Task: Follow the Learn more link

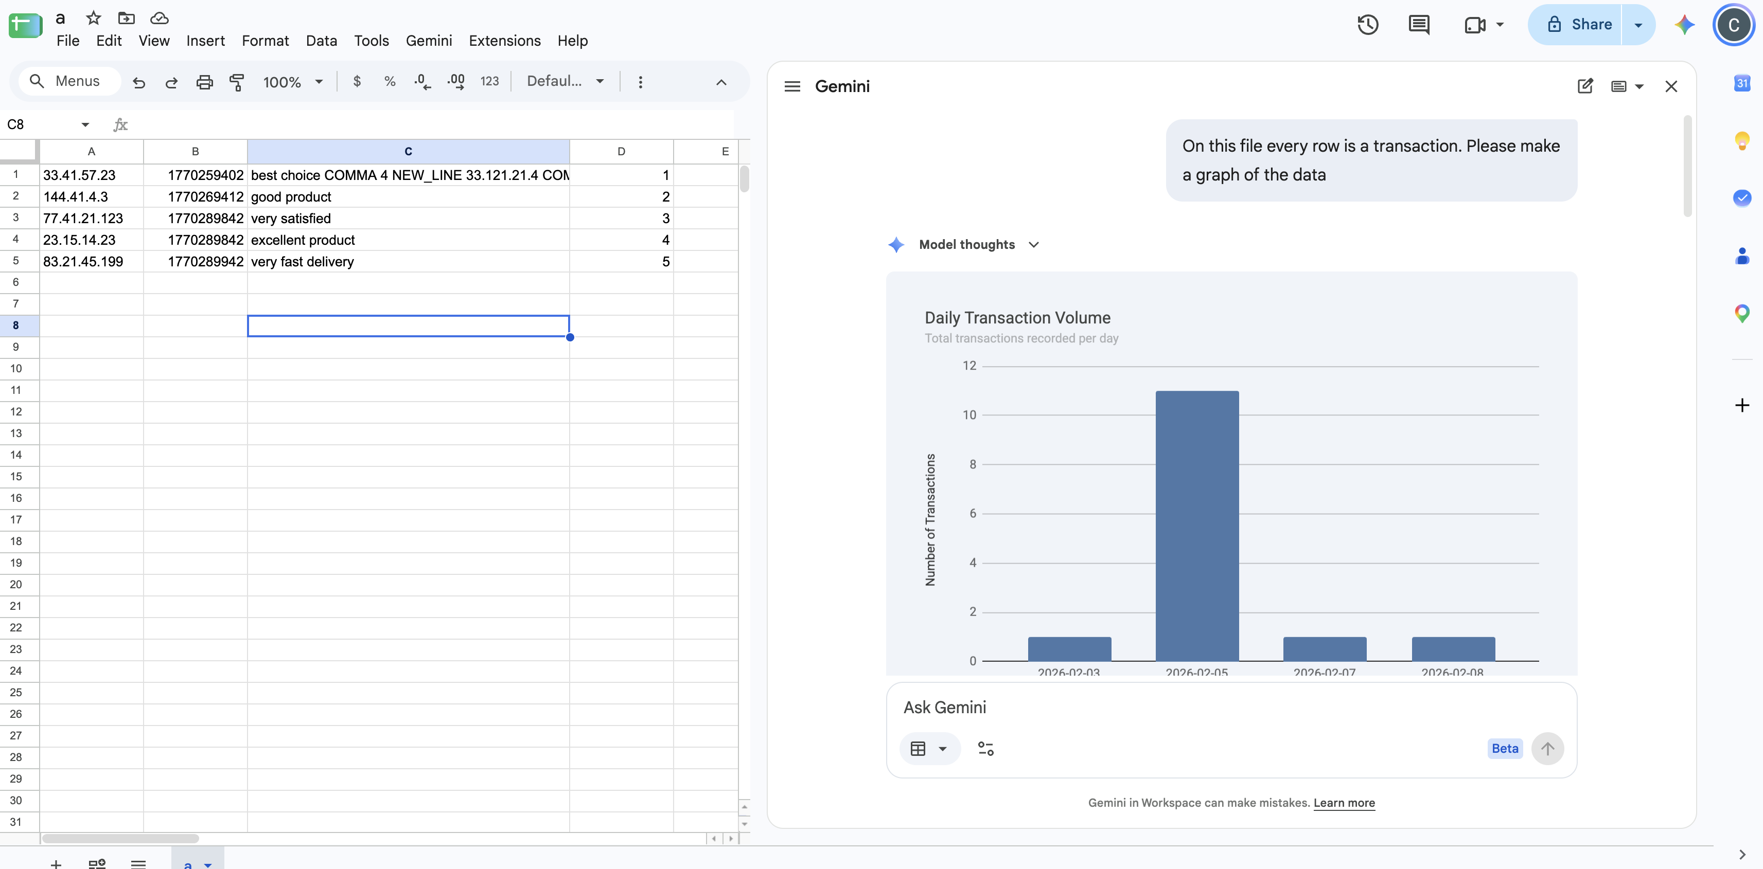Action: coord(1344,803)
